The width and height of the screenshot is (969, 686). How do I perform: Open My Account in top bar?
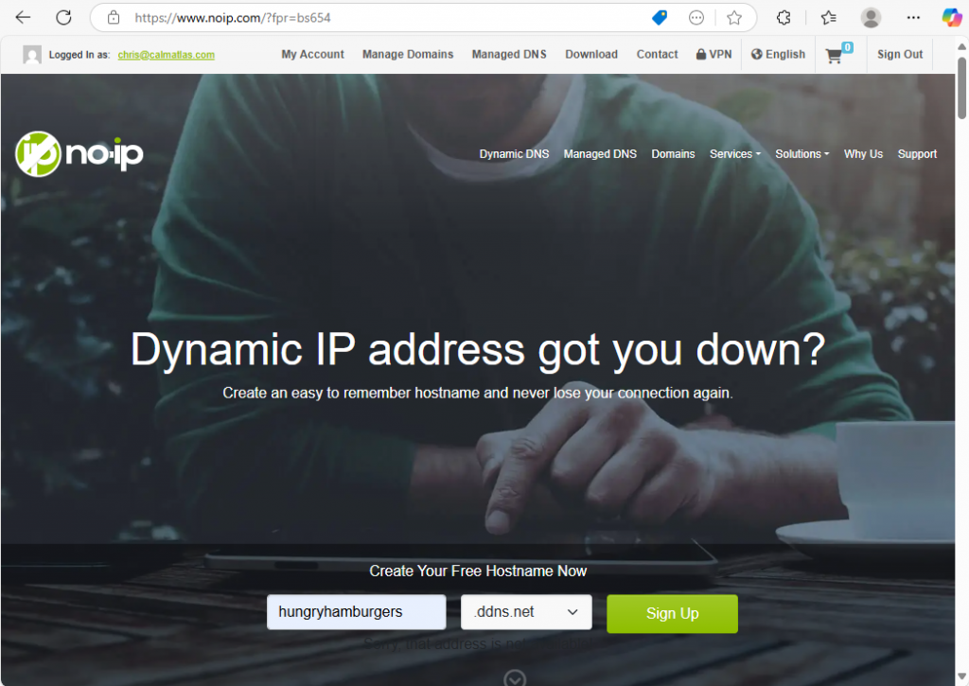point(312,54)
